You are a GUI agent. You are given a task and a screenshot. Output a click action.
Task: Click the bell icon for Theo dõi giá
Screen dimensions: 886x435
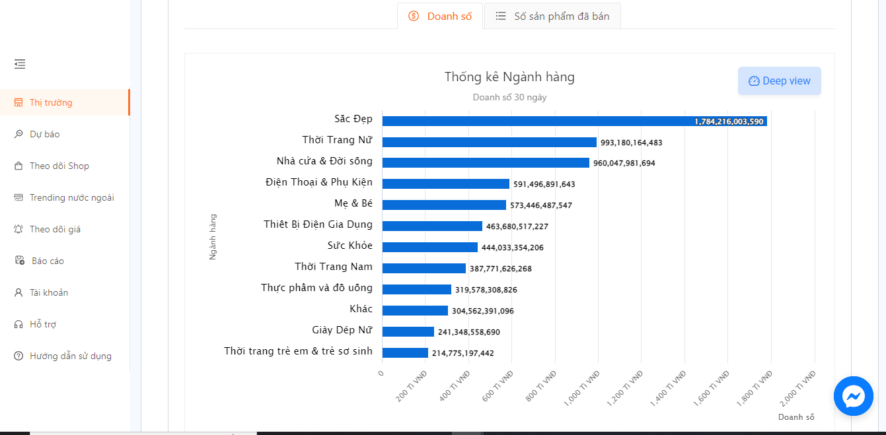pyautogui.click(x=18, y=229)
